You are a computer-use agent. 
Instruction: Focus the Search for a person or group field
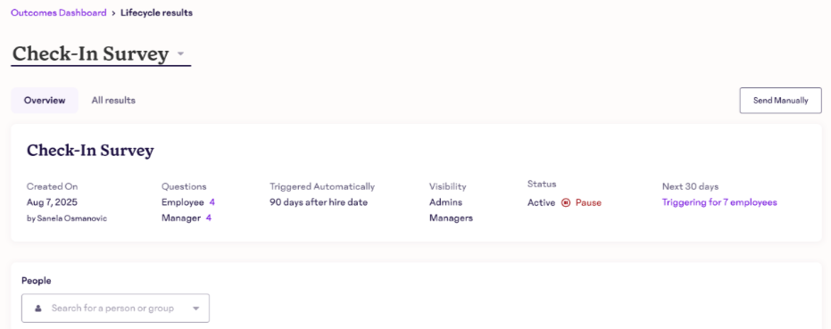click(115, 308)
